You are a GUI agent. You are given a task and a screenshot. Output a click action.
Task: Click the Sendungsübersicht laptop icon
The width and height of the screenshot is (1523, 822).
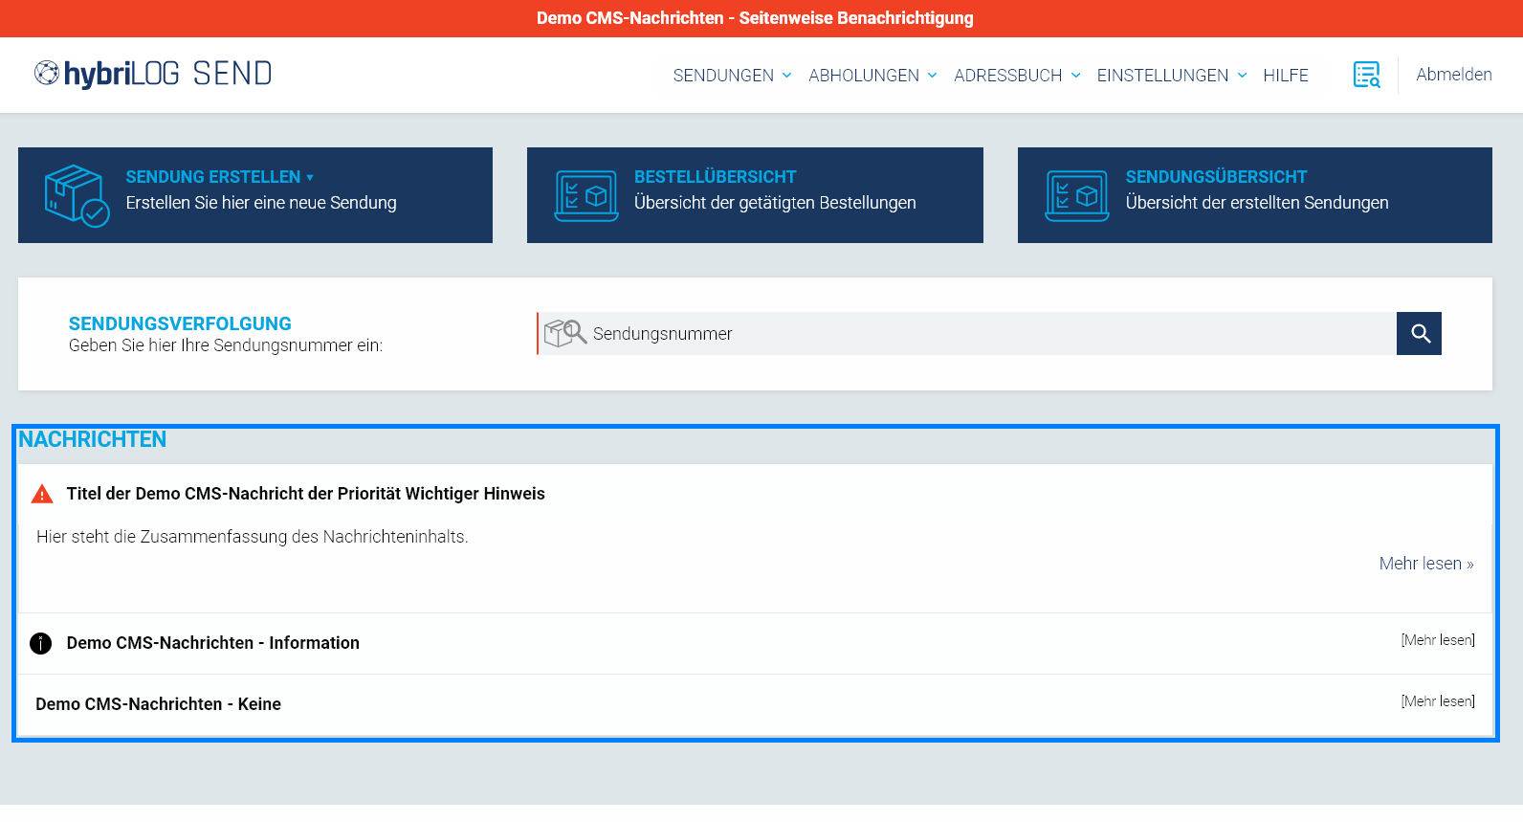coord(1076,195)
